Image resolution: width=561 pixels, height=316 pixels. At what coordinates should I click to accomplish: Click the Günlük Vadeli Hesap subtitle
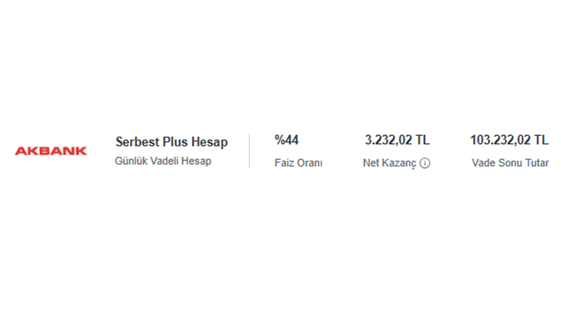(163, 161)
